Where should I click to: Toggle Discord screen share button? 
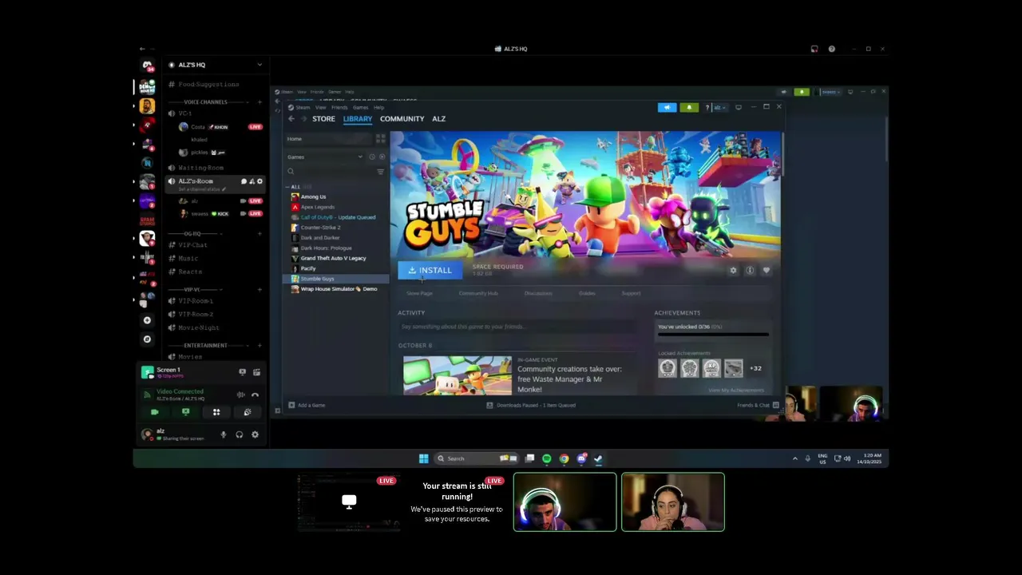(x=185, y=413)
